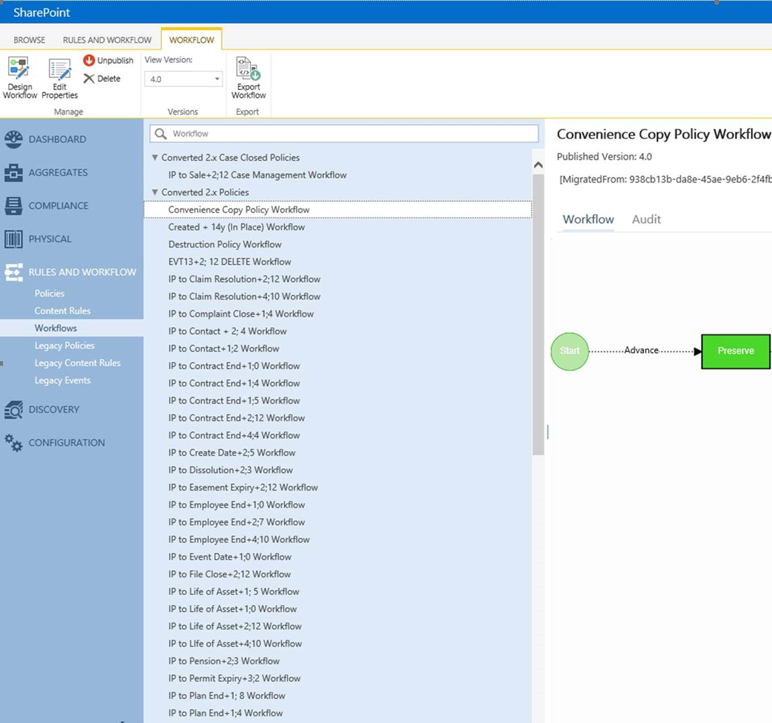The image size is (772, 723).
Task: Open the Browse ribbon tab
Action: tap(29, 39)
